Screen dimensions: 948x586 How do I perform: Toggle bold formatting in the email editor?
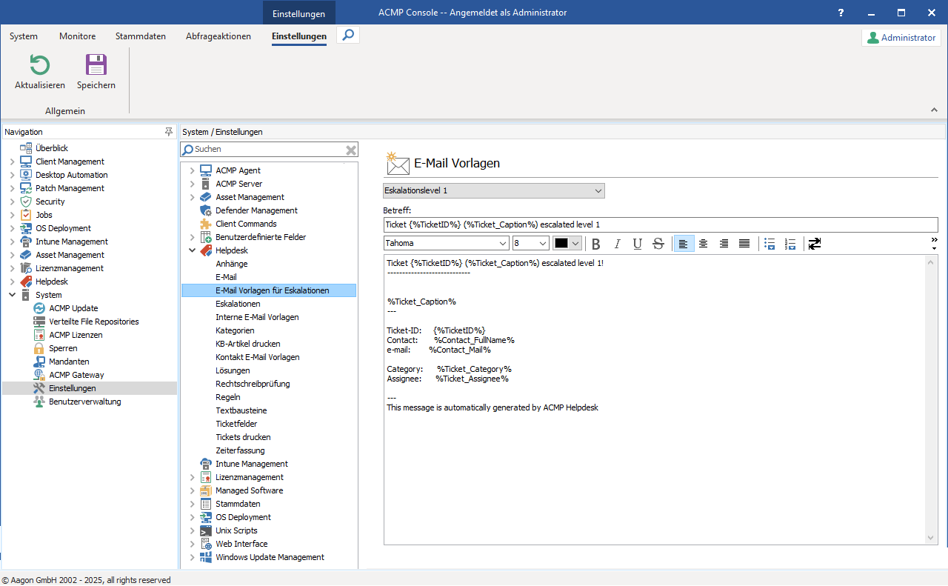[x=595, y=243]
